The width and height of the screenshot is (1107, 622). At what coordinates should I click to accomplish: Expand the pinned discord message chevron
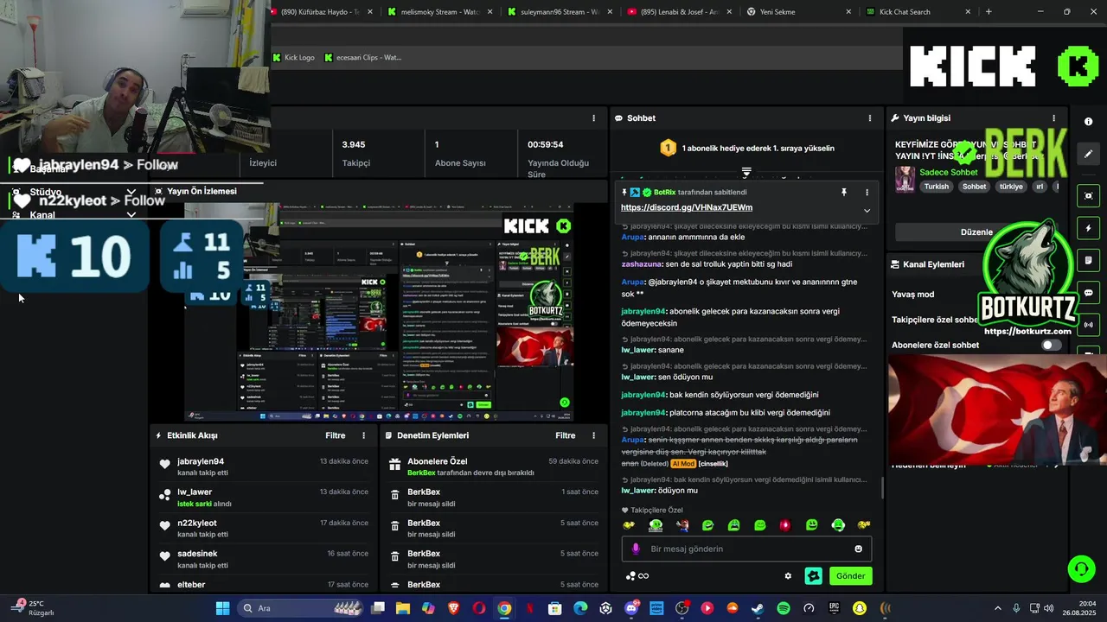coord(867,210)
